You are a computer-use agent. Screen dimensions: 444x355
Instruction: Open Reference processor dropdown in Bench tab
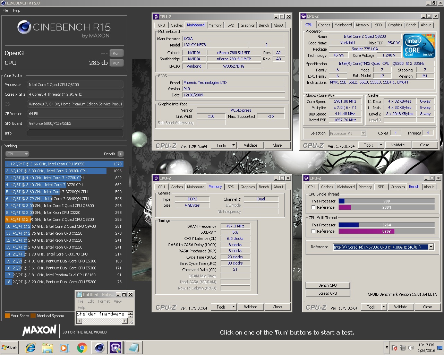click(431, 247)
